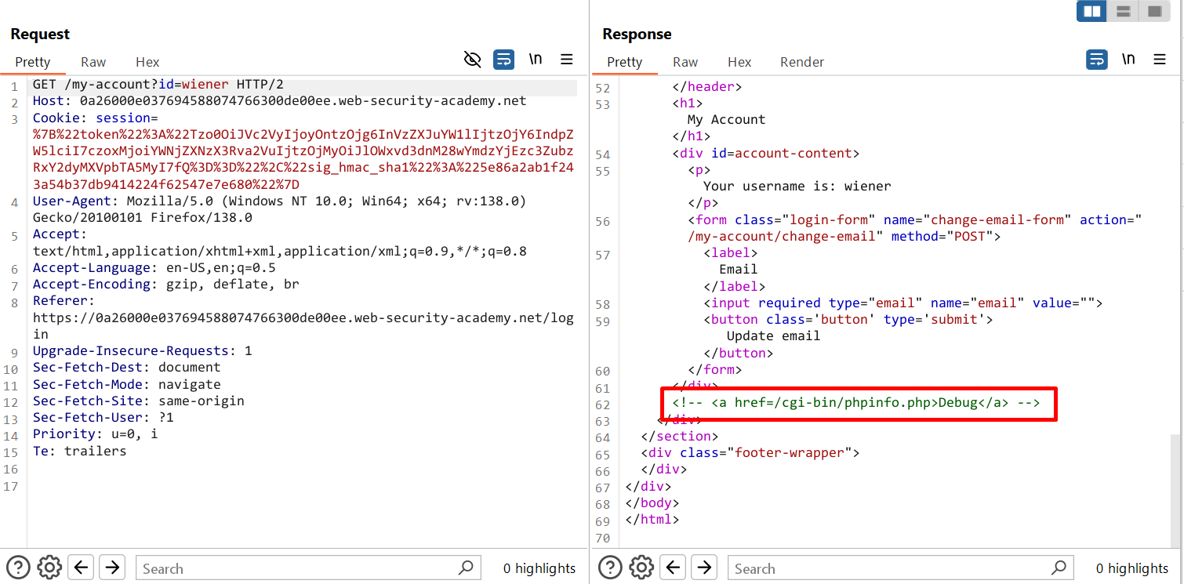Select the Render tab in Response
The width and height of the screenshot is (1184, 584).
(802, 62)
